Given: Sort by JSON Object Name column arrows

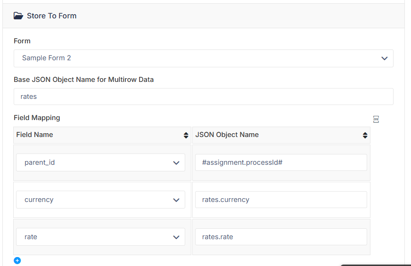Looking at the screenshot, I should pos(365,135).
